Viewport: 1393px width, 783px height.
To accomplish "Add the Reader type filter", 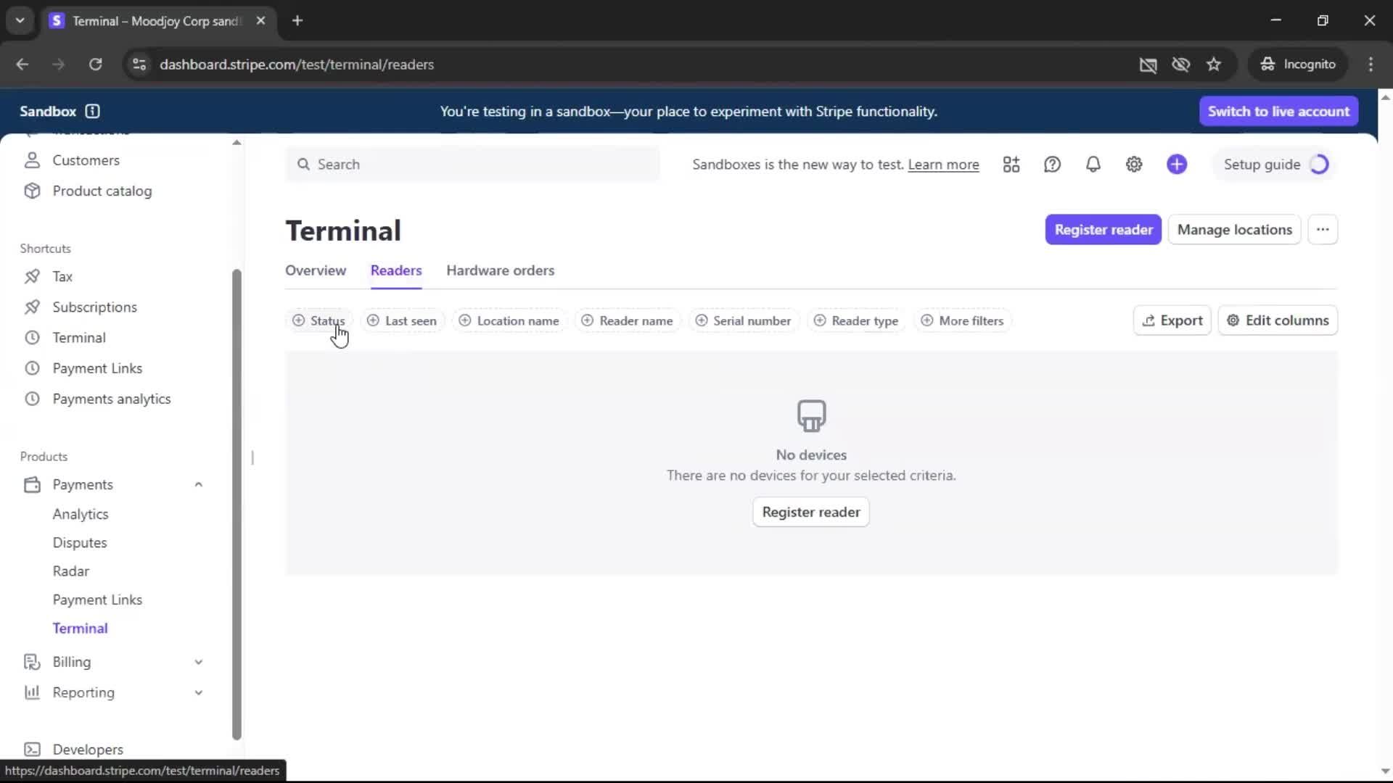I will click(x=856, y=320).
